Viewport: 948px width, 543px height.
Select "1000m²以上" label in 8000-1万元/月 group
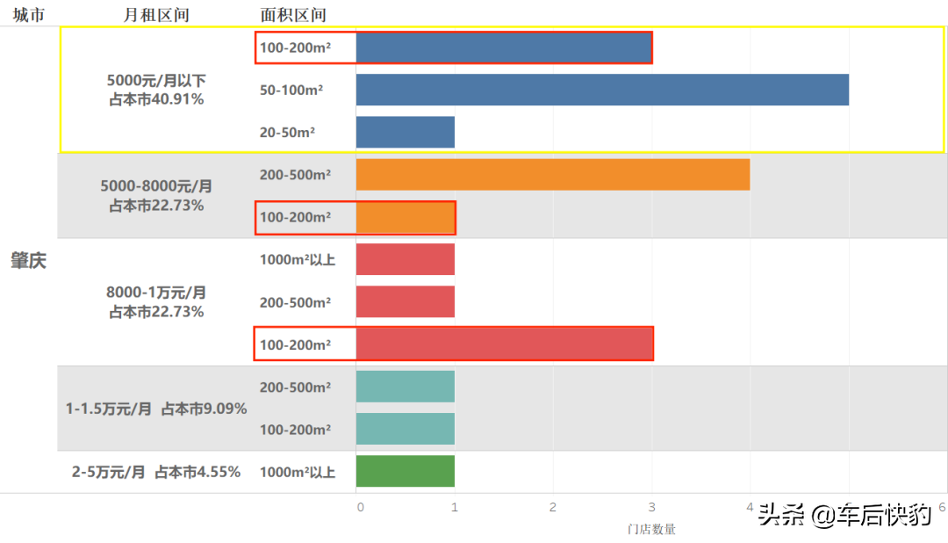coord(298,260)
